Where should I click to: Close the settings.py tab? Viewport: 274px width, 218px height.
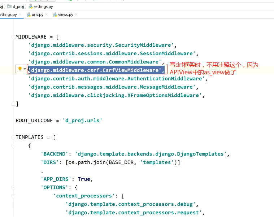tap(20, 14)
